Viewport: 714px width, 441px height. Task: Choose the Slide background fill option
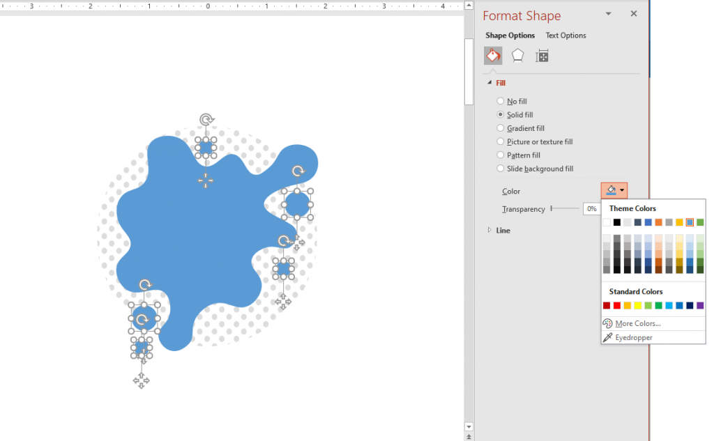tap(500, 168)
